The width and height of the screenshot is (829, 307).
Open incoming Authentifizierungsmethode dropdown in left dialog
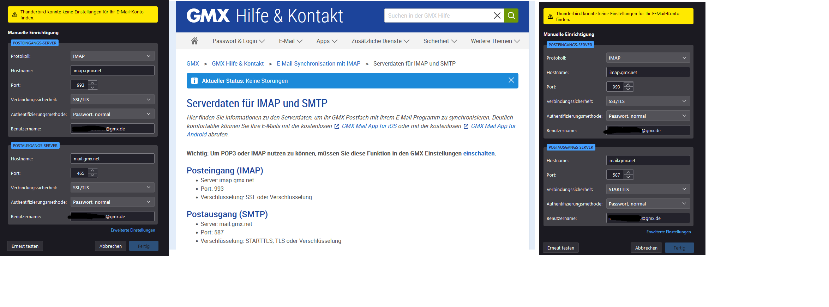(x=113, y=114)
